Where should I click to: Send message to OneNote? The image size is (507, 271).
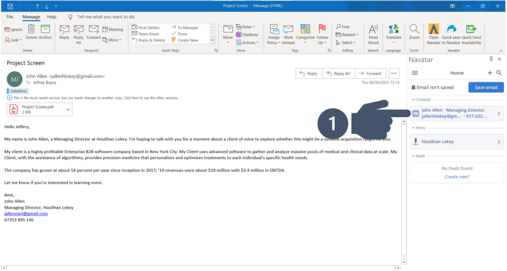tap(247, 35)
